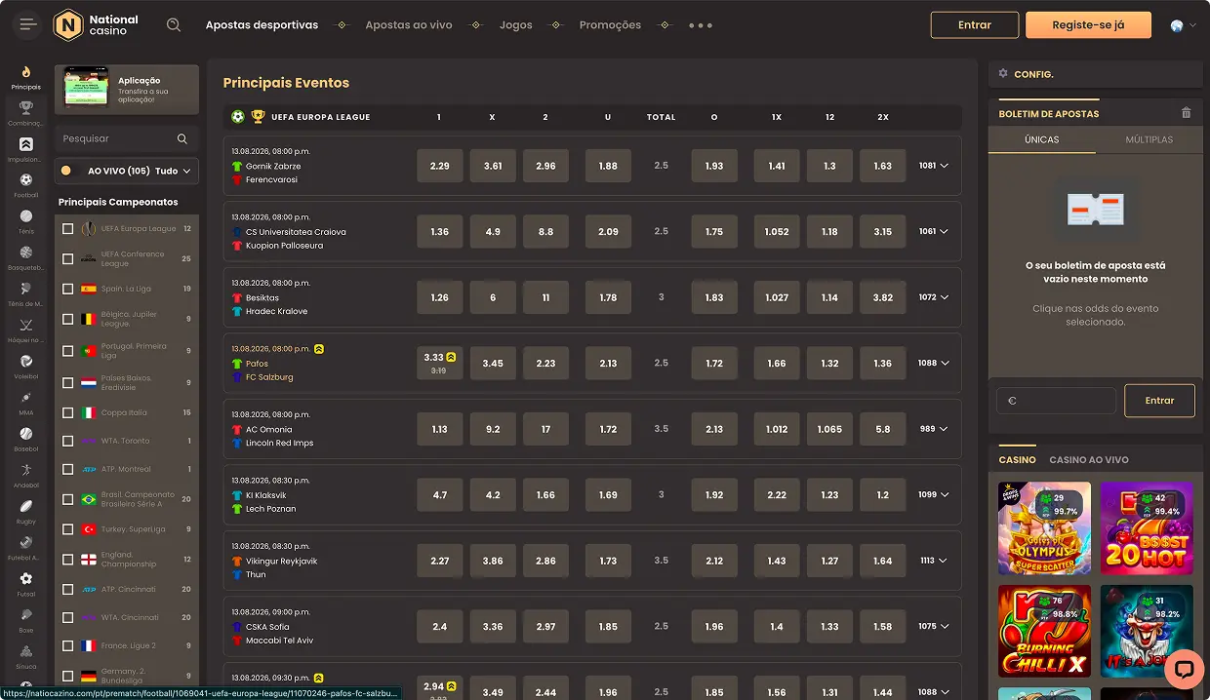Select Principais in the sports sidebar

tap(26, 78)
